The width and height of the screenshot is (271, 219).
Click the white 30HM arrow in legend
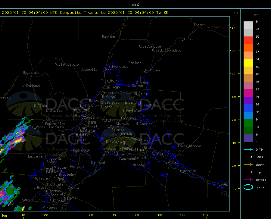(248, 157)
